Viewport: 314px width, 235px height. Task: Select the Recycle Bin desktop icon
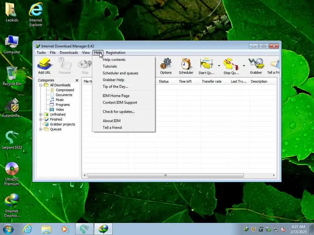pyautogui.click(x=12, y=76)
